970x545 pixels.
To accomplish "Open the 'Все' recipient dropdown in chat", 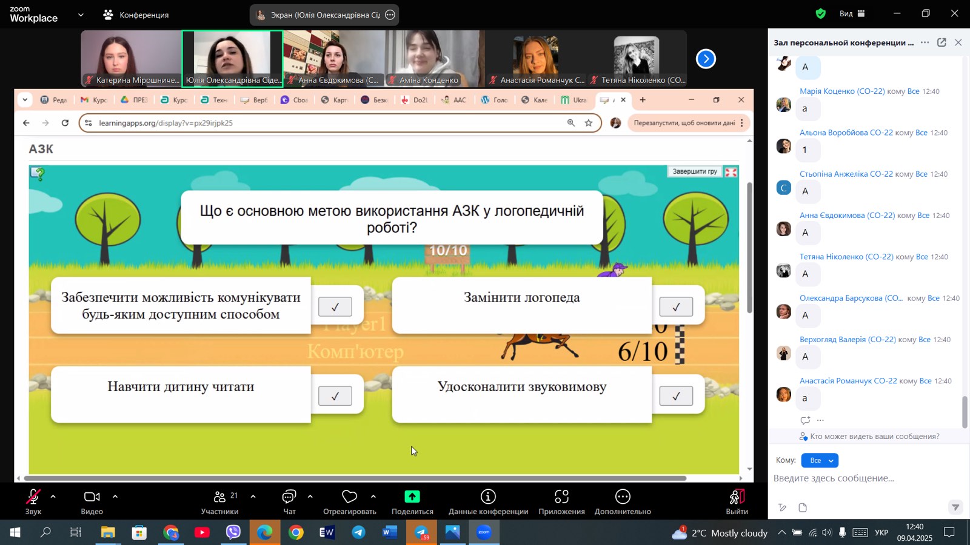I will click(819, 460).
